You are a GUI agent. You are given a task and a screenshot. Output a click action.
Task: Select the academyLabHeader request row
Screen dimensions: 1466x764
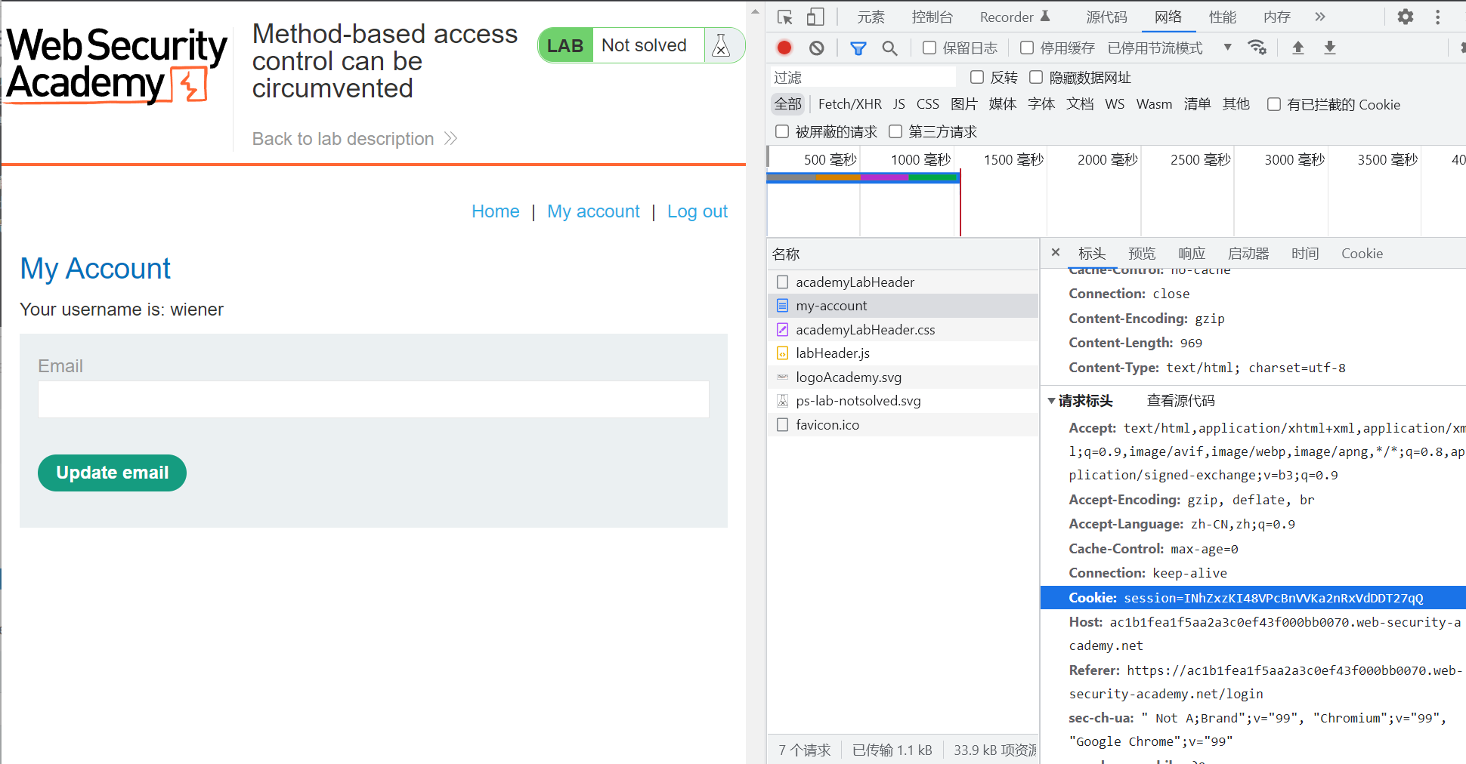coord(903,282)
